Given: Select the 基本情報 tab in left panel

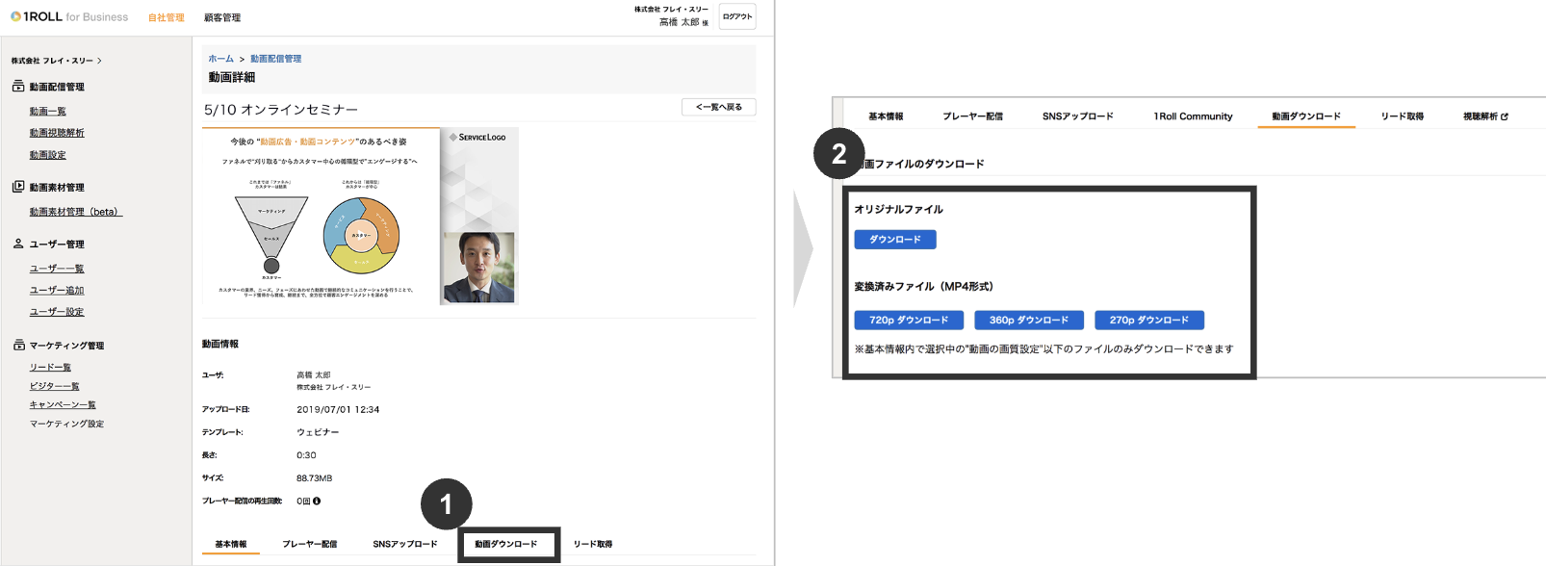Looking at the screenshot, I should click(x=231, y=544).
